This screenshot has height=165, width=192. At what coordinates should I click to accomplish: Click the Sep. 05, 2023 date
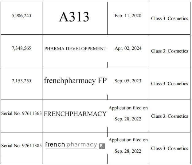(x=128, y=81)
